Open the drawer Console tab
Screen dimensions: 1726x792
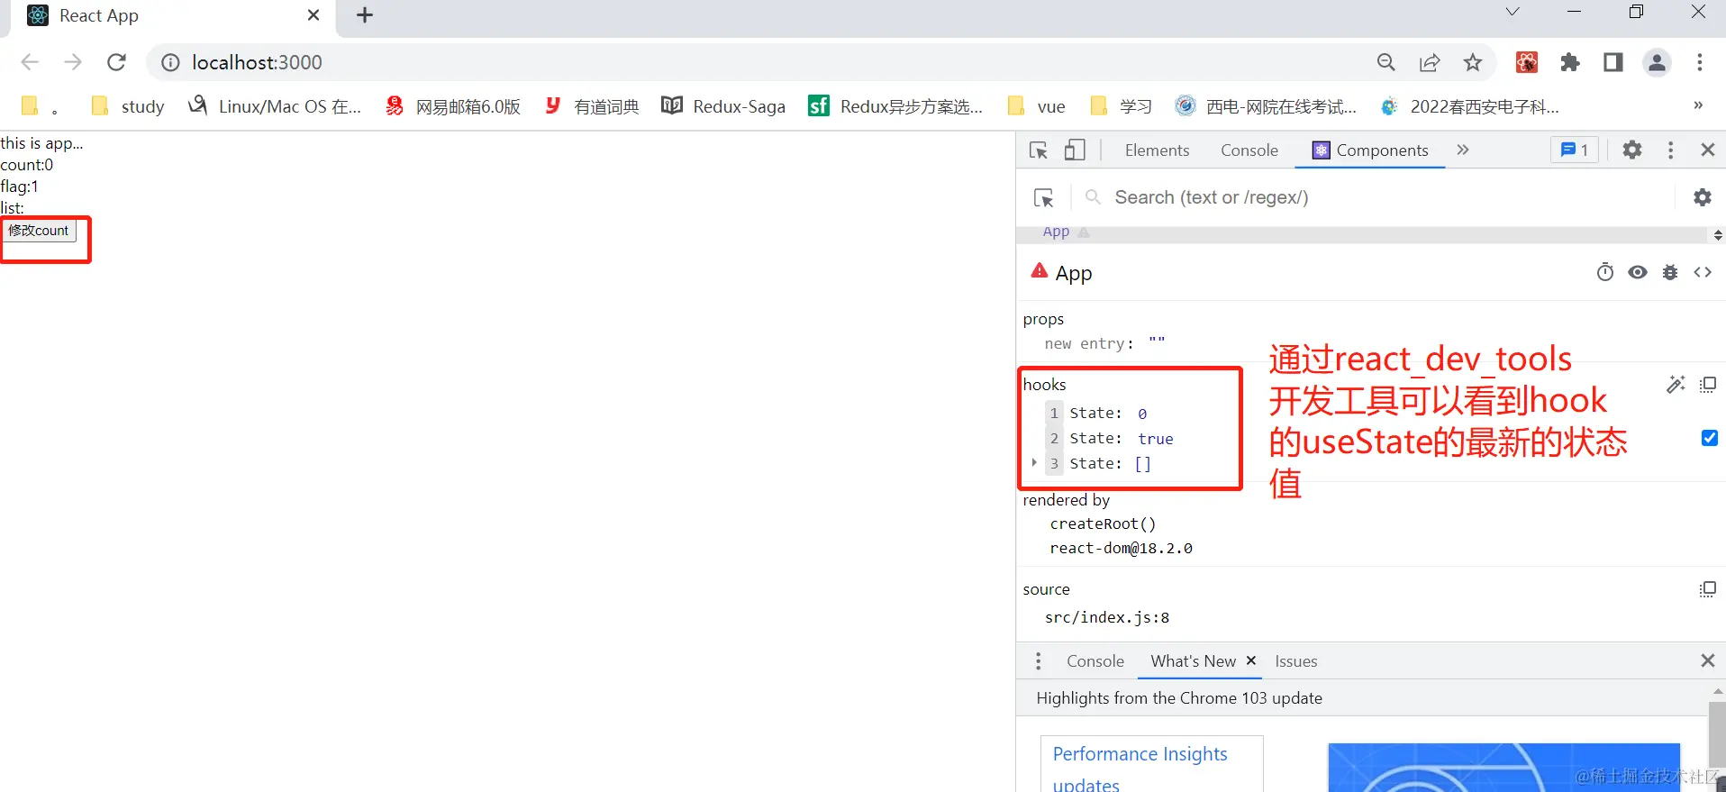(x=1095, y=661)
